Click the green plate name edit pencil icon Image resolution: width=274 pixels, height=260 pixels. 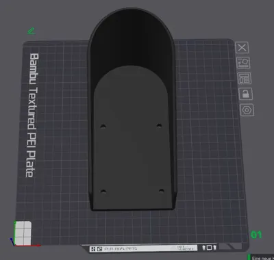click(32, 31)
